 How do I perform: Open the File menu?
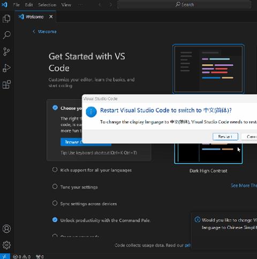pos(16,5)
